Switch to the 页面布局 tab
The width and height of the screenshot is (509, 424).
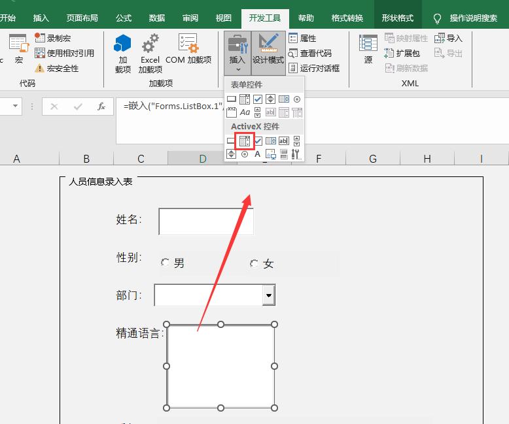tap(82, 18)
